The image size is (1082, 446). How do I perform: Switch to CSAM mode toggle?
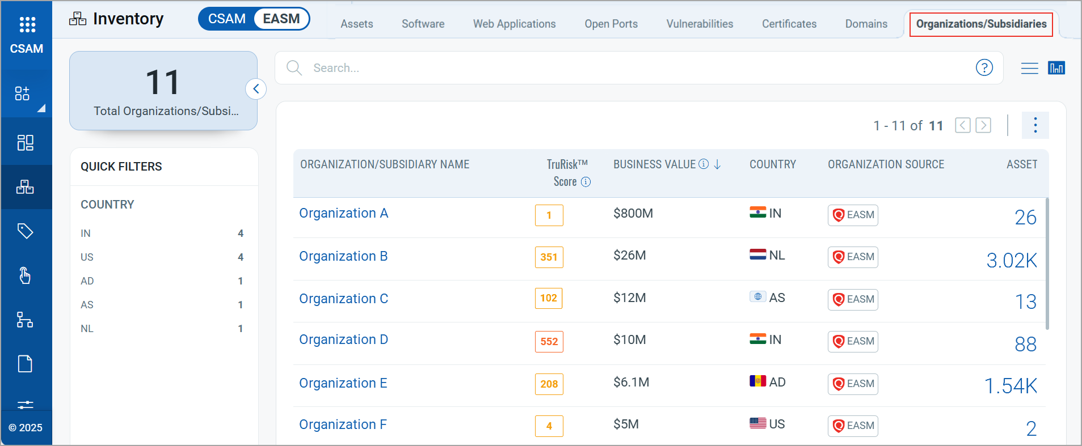[x=227, y=19]
